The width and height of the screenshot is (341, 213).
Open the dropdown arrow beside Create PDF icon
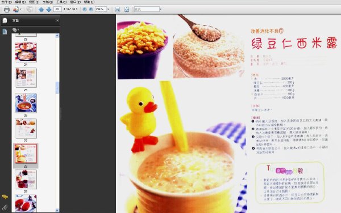(20, 9)
